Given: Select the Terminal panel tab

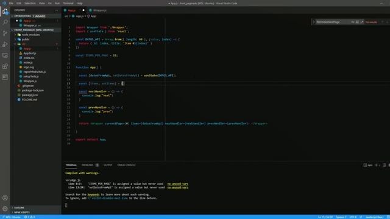Looking at the screenshot, I should (x=71, y=165).
